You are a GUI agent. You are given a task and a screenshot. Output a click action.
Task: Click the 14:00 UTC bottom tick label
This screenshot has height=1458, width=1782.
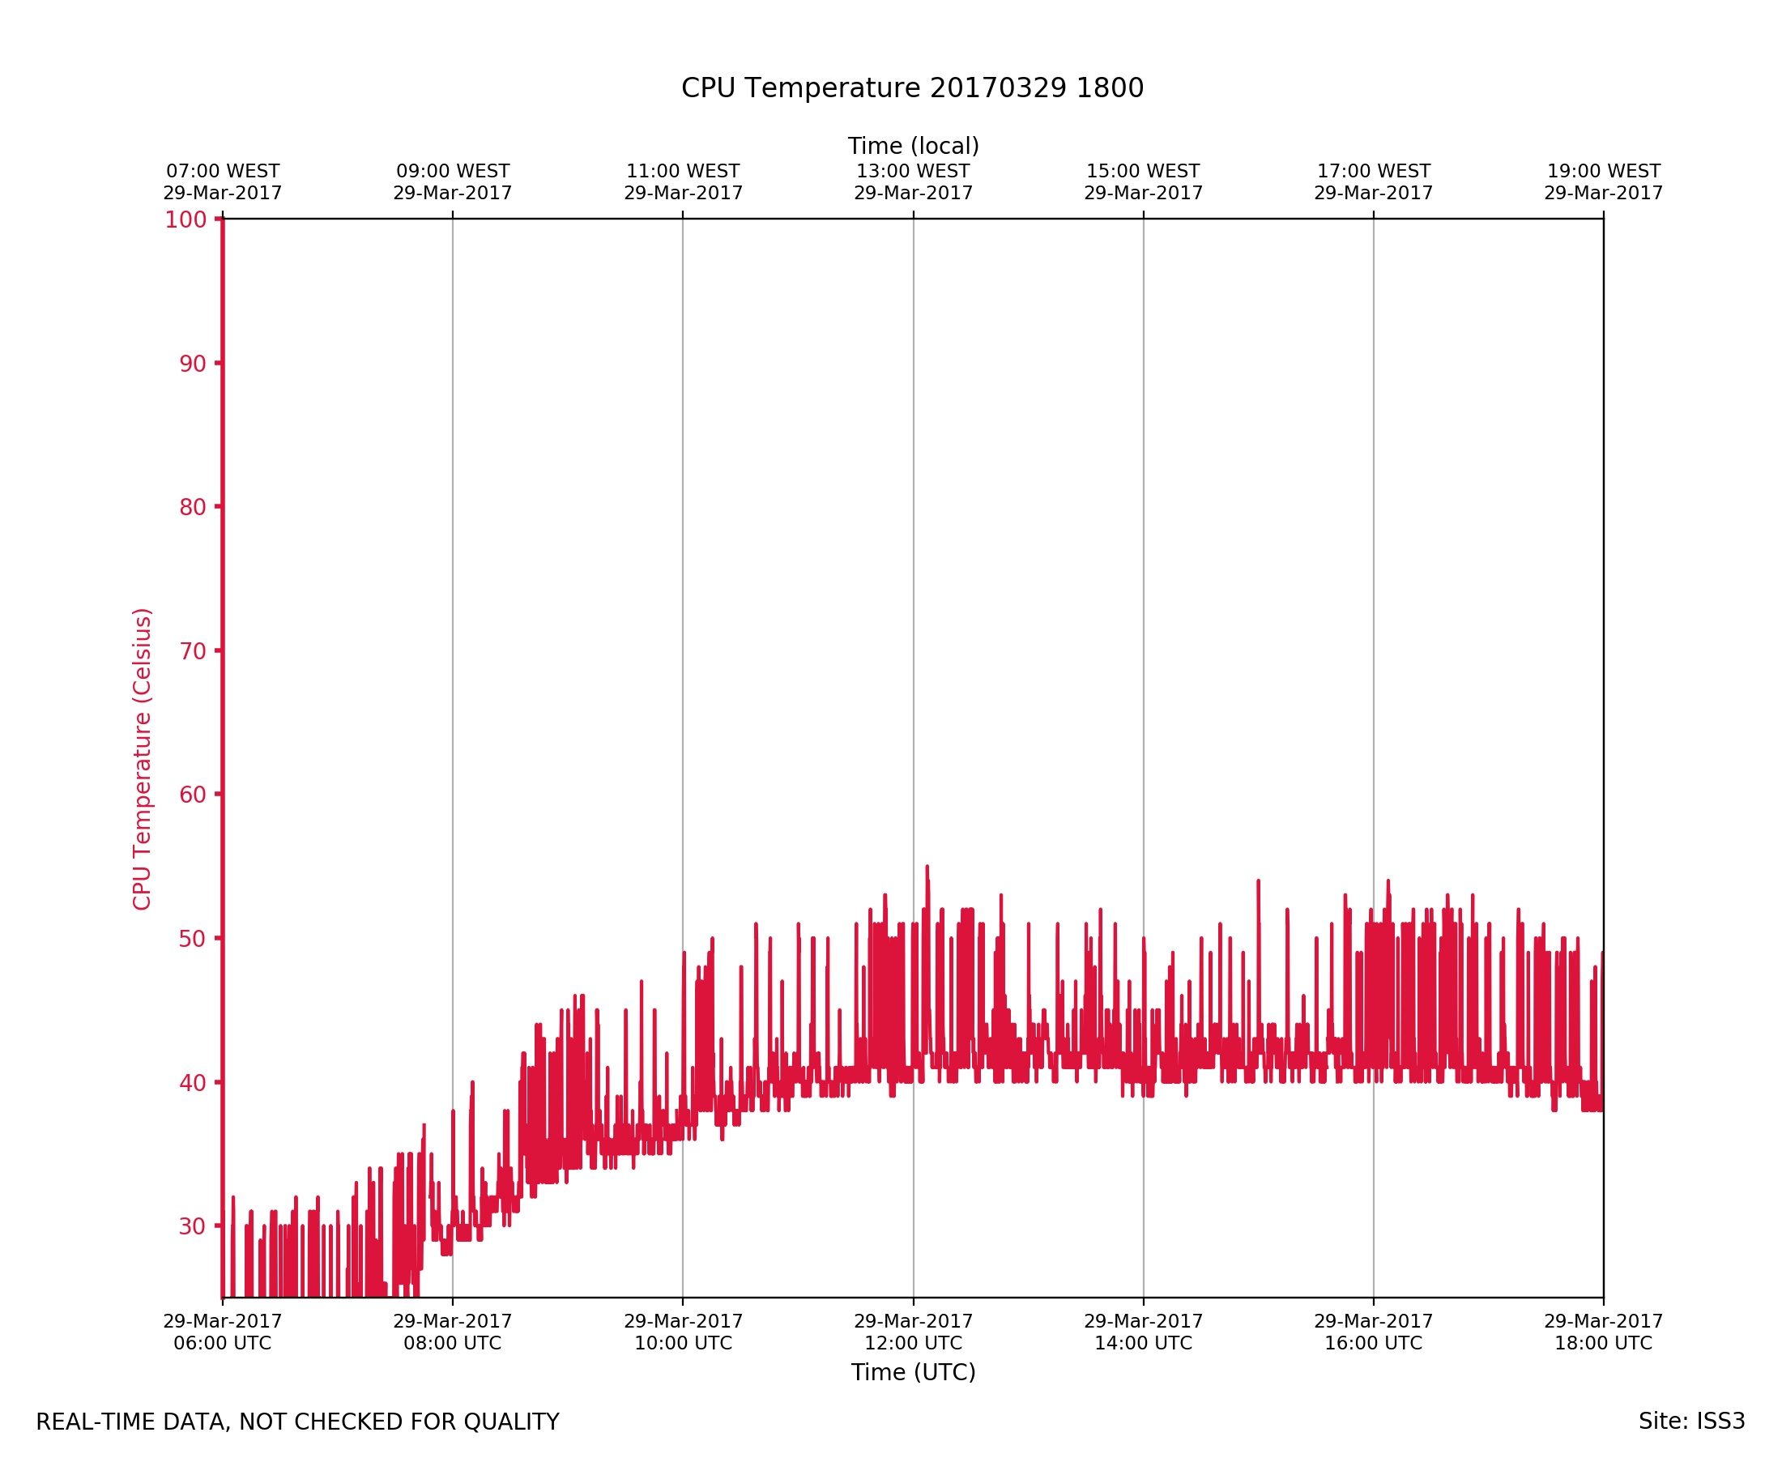coord(1143,1332)
